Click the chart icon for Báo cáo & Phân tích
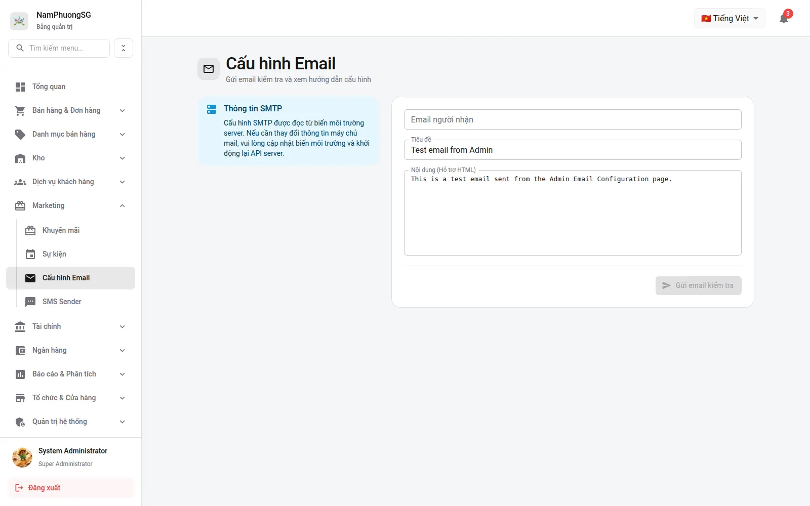This screenshot has width=810, height=506. (20, 374)
